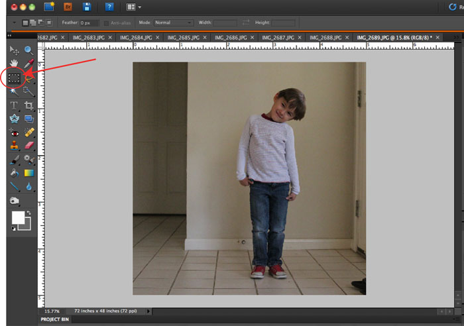The width and height of the screenshot is (464, 326).
Task: Select the Sponge tool
Action: 14,201
